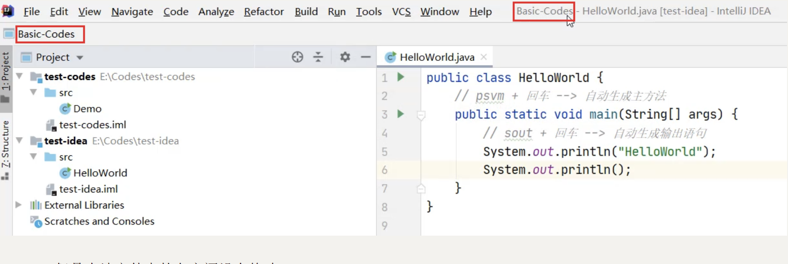
Task: Click the test-codes module folder icon
Action: click(x=36, y=77)
